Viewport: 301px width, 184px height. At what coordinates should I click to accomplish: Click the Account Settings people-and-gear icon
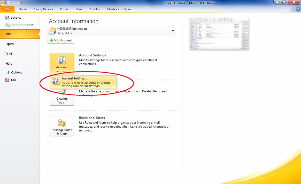(62, 60)
